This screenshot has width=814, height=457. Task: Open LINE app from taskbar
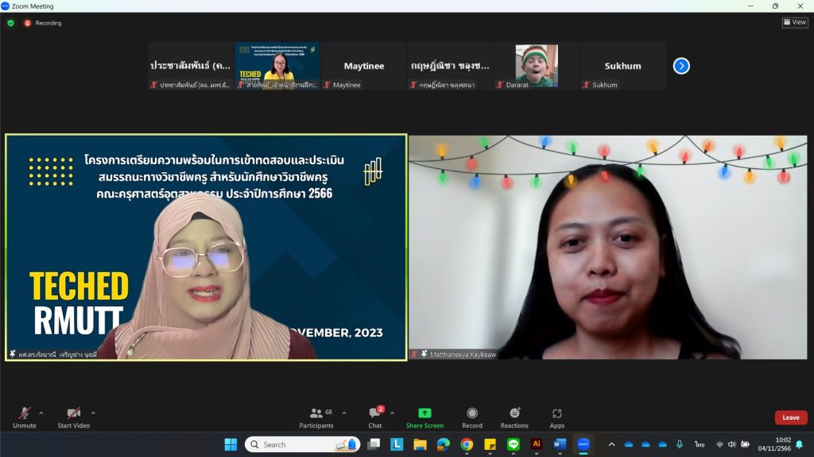pyautogui.click(x=514, y=444)
